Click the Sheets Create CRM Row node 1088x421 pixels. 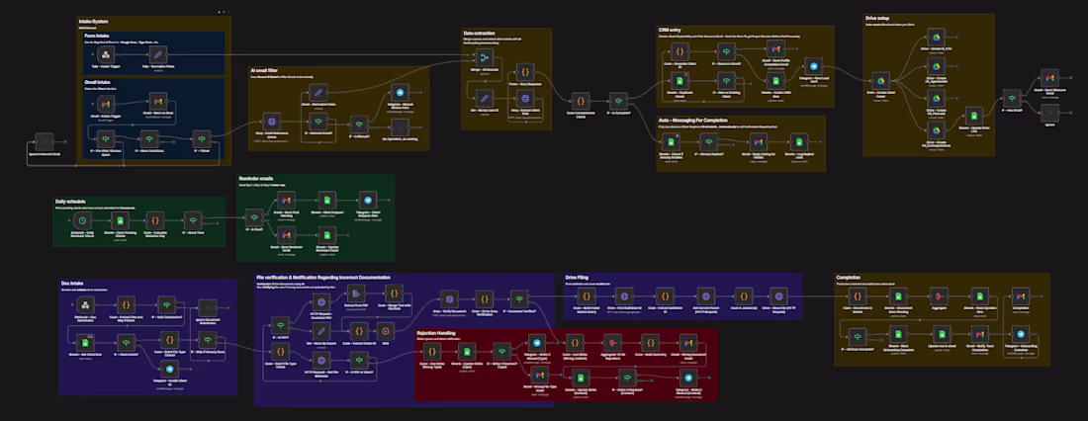click(x=776, y=82)
